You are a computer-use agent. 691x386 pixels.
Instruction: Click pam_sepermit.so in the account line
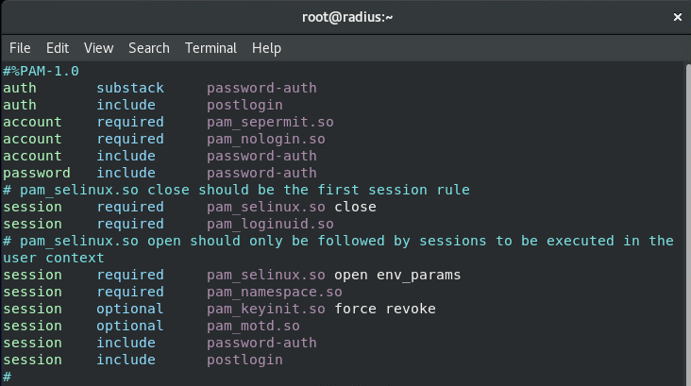click(x=270, y=122)
